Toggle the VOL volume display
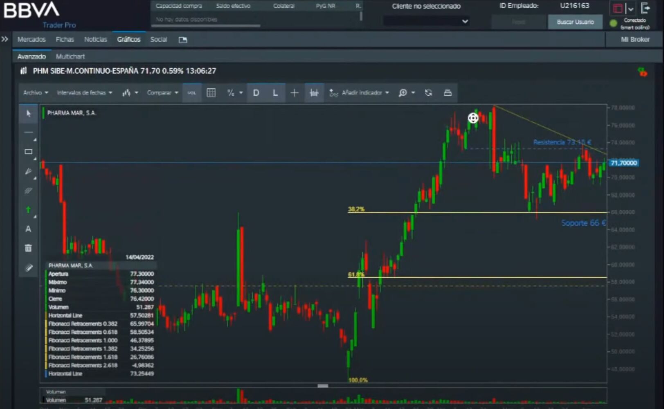 [192, 93]
